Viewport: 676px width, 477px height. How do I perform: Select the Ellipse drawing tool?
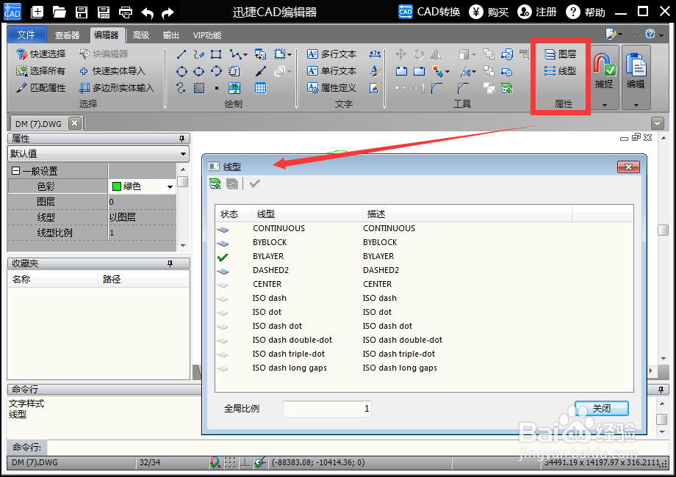pos(198,71)
